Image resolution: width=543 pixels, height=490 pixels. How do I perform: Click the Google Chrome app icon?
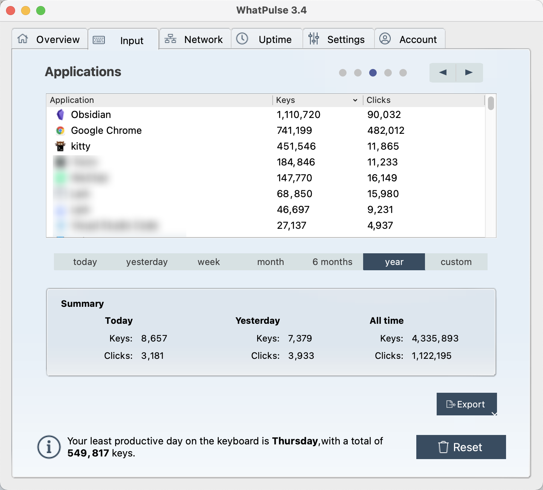point(60,130)
